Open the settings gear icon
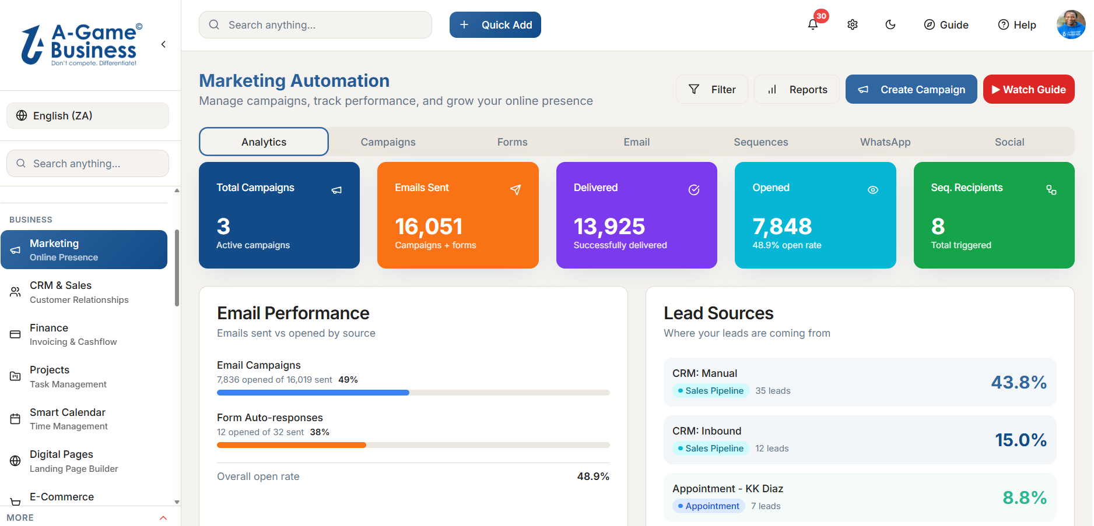1094x526 pixels. coord(853,24)
